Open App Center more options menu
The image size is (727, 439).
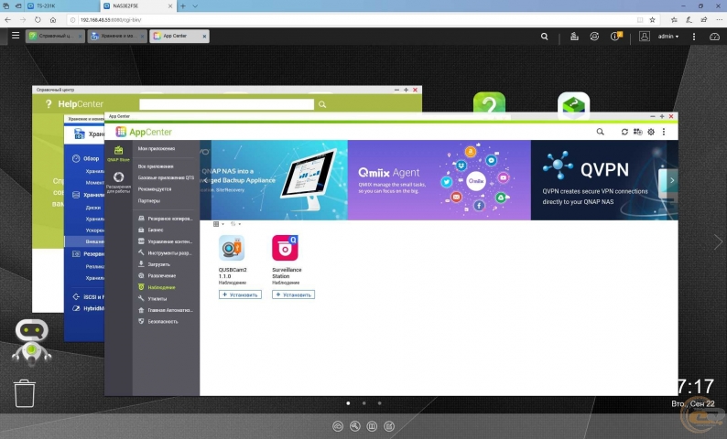click(x=664, y=132)
